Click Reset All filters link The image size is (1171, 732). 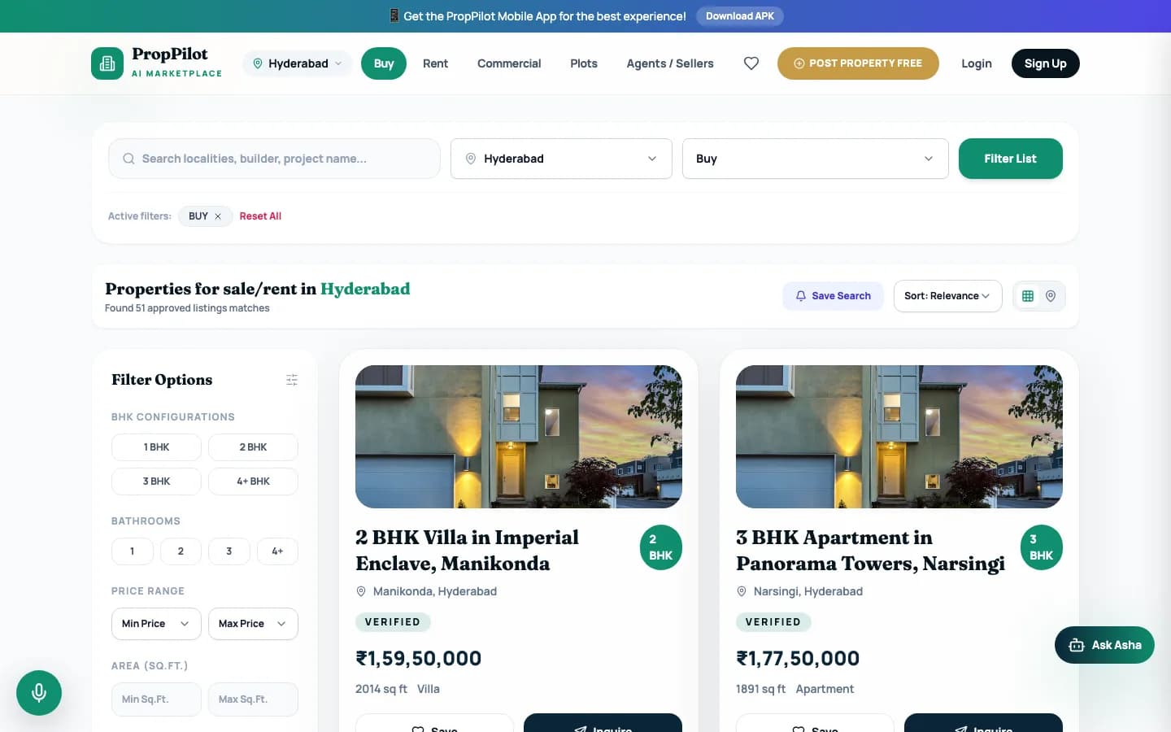coord(260,216)
